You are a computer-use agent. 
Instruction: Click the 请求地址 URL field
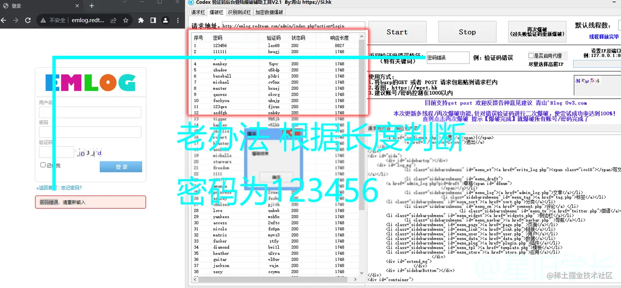click(x=293, y=26)
